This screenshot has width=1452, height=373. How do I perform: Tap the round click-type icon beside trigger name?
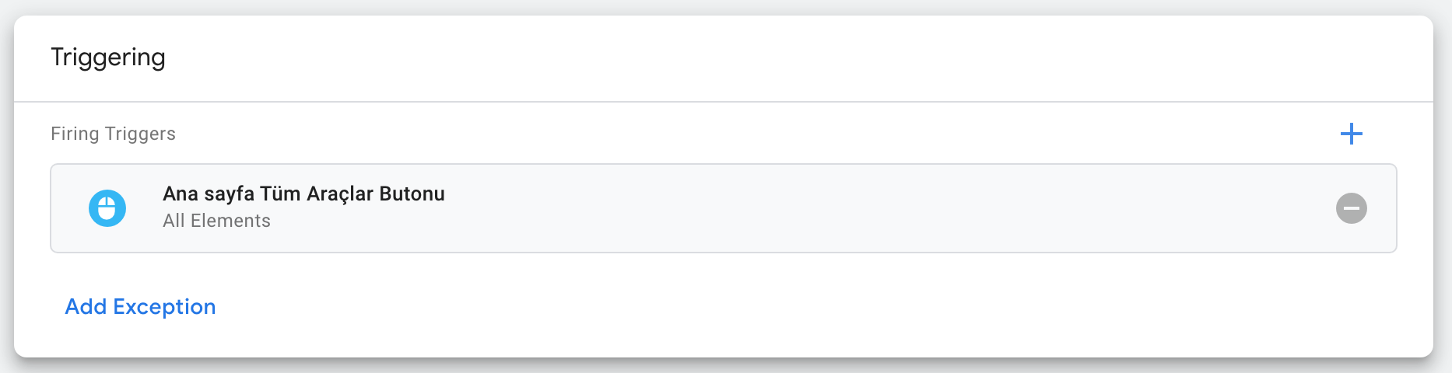(107, 208)
